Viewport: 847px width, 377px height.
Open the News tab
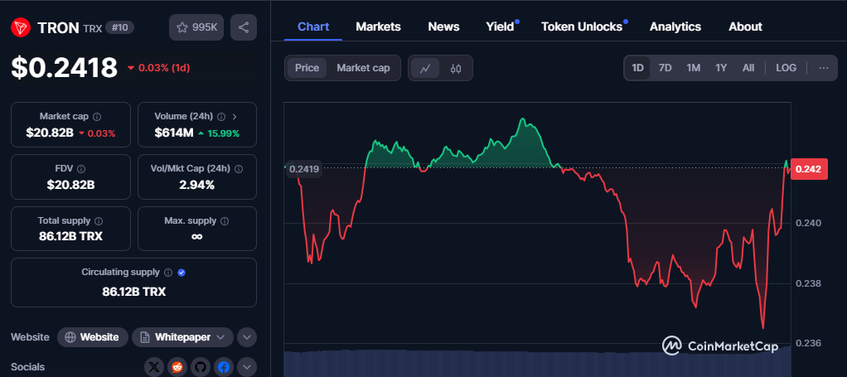point(443,27)
